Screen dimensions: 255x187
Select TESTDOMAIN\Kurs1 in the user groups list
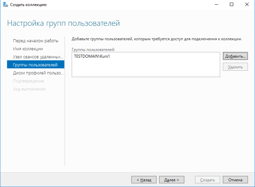[x=92, y=56]
